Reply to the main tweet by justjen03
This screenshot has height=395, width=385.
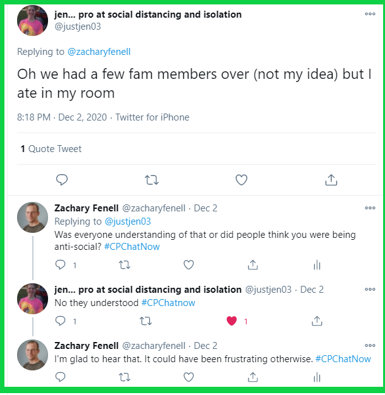point(62,180)
